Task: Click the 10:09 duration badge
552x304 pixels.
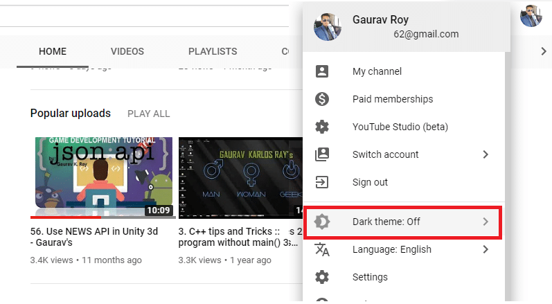Action: pos(159,210)
